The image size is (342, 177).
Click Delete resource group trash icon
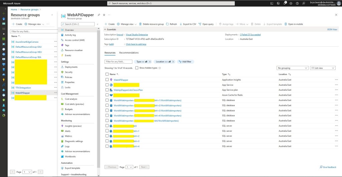tap(140, 24)
